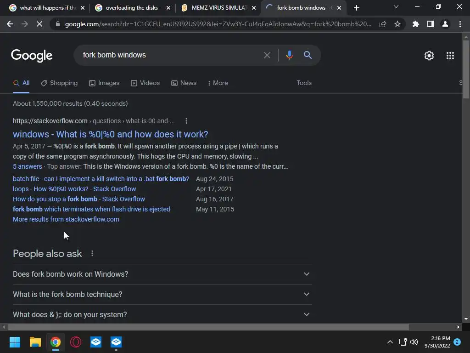Open 'More results from stackoverflow.com'

[66, 219]
